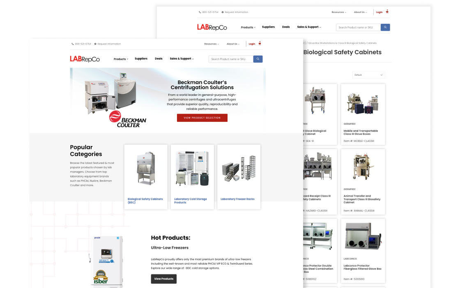Click the View Products button

tap(164, 279)
